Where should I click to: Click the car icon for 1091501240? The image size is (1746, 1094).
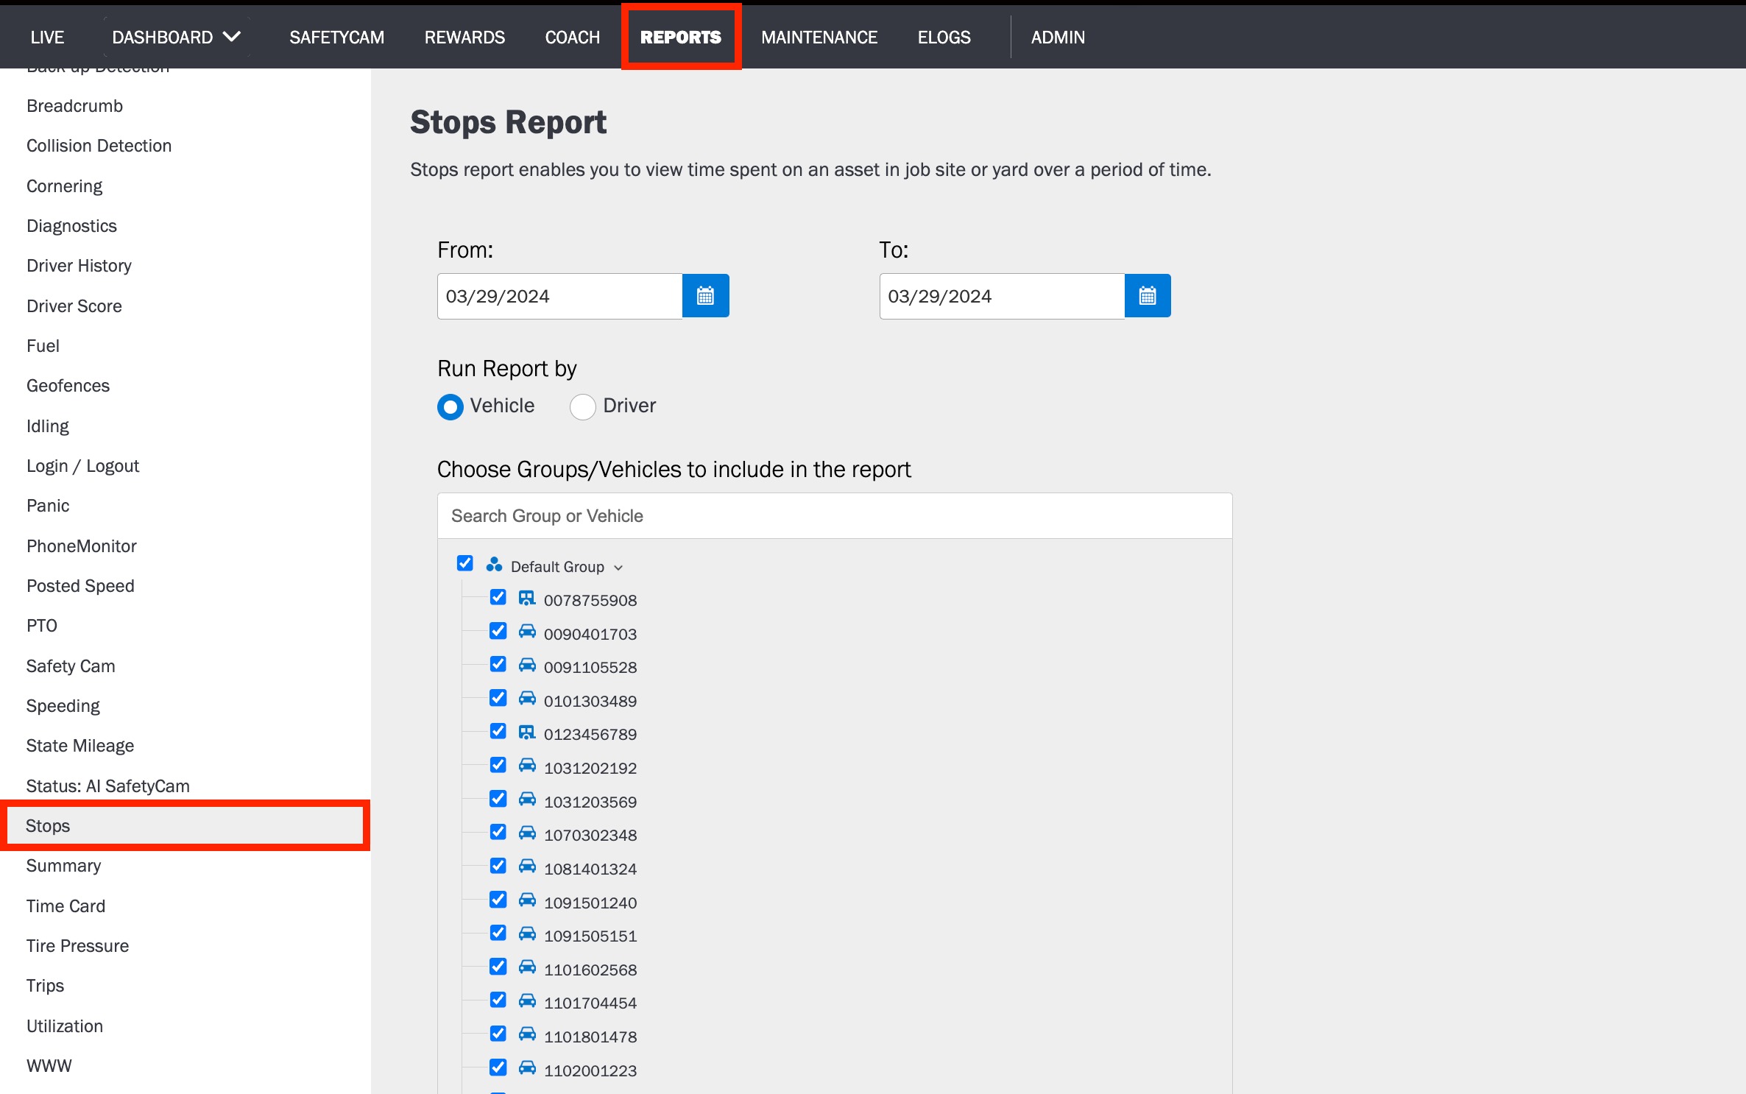coord(527,900)
